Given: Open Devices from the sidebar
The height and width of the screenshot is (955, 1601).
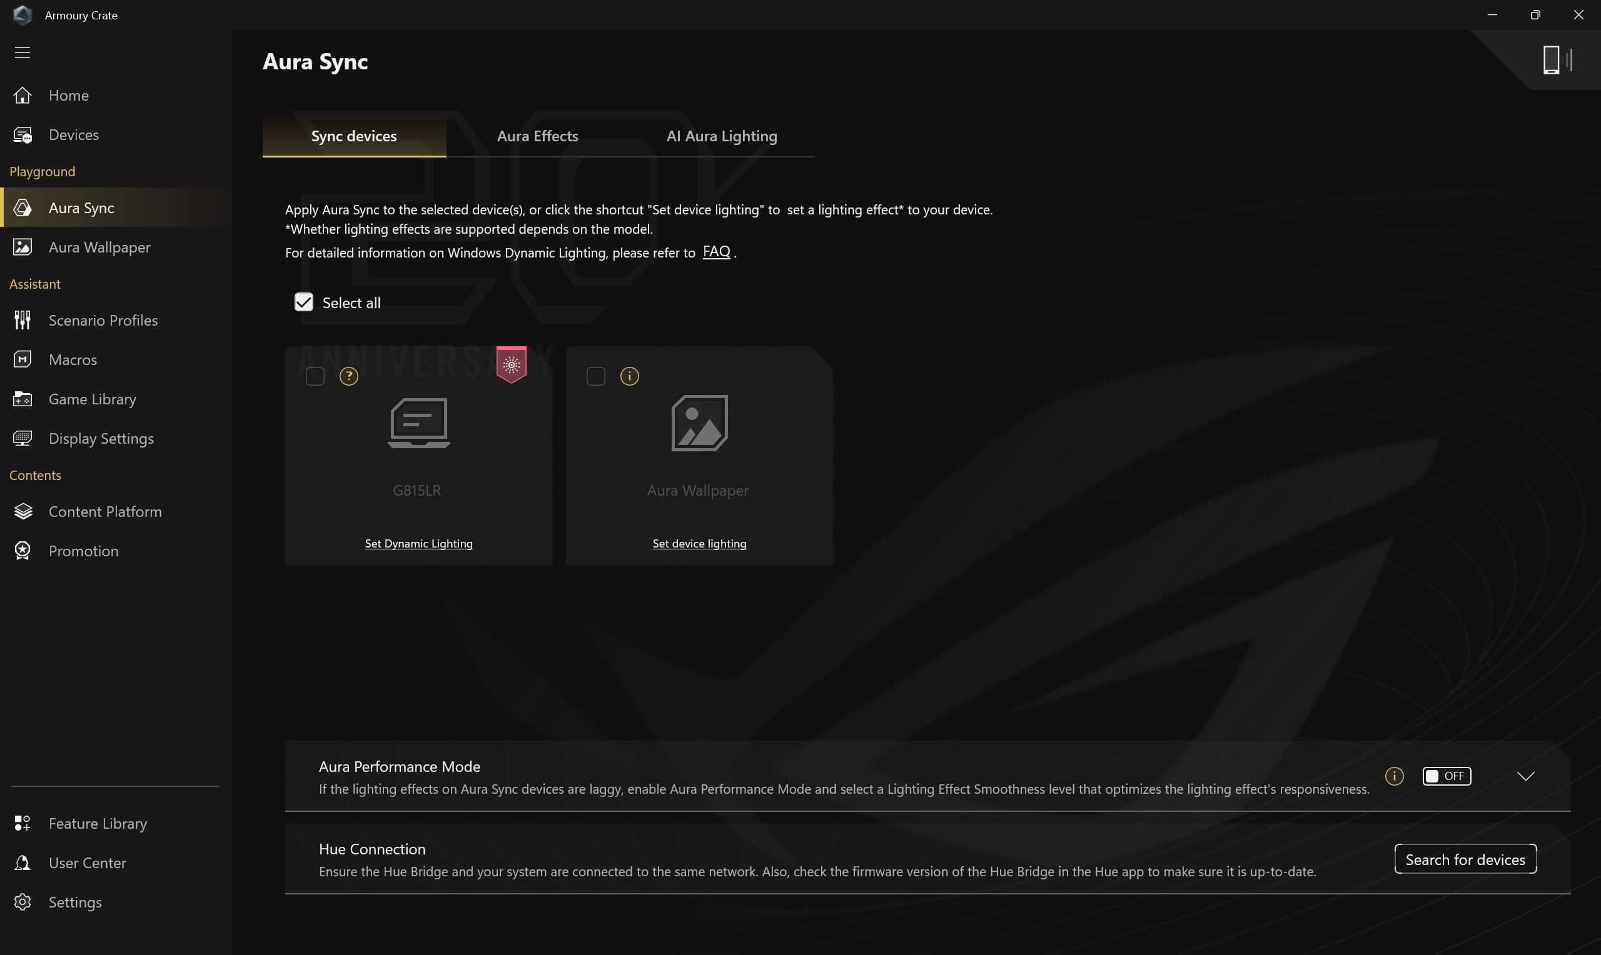Looking at the screenshot, I should [116, 134].
